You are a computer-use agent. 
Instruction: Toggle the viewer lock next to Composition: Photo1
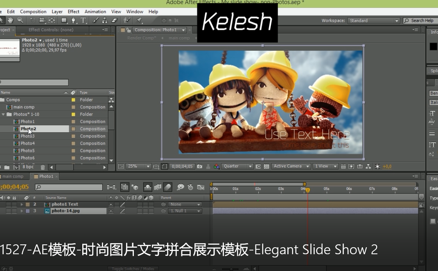pyautogui.click(x=129, y=30)
